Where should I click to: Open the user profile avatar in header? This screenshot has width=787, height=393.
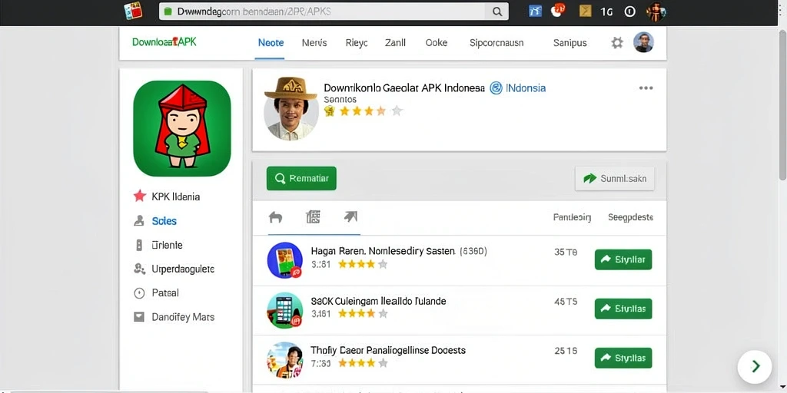[643, 43]
